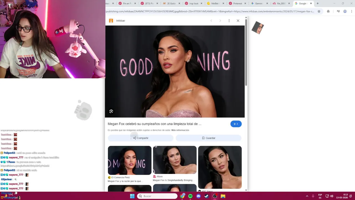Open the volume icon in system tray
355x200 pixels.
[x=331, y=196]
